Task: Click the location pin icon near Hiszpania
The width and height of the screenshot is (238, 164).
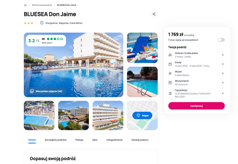Action: [42, 23]
